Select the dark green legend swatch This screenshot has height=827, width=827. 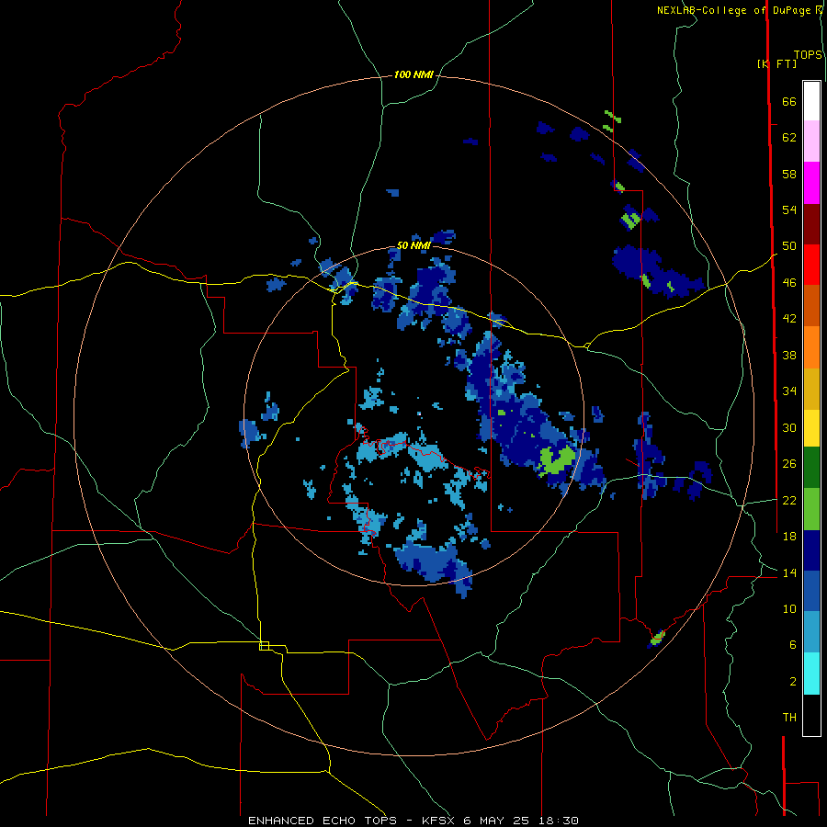click(811, 468)
